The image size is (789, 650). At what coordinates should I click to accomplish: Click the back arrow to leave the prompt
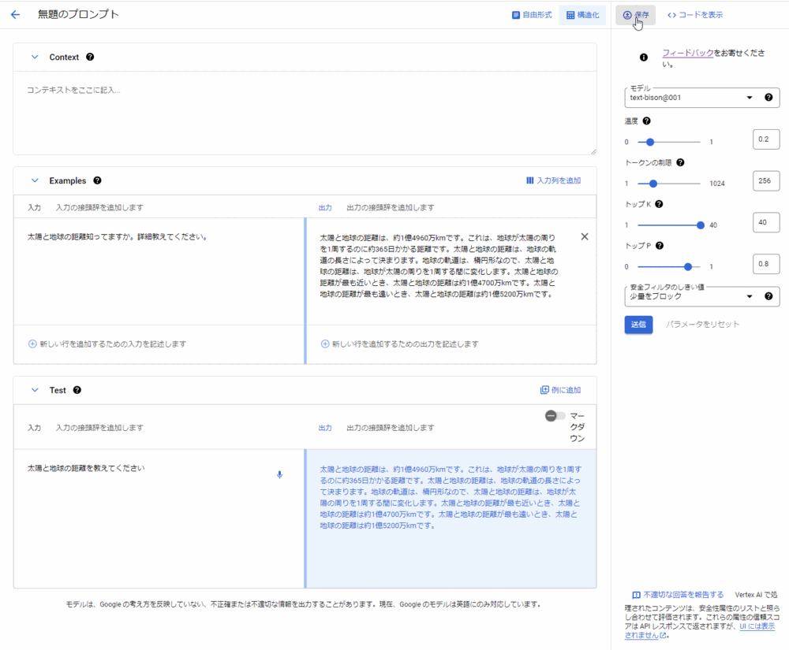[14, 13]
